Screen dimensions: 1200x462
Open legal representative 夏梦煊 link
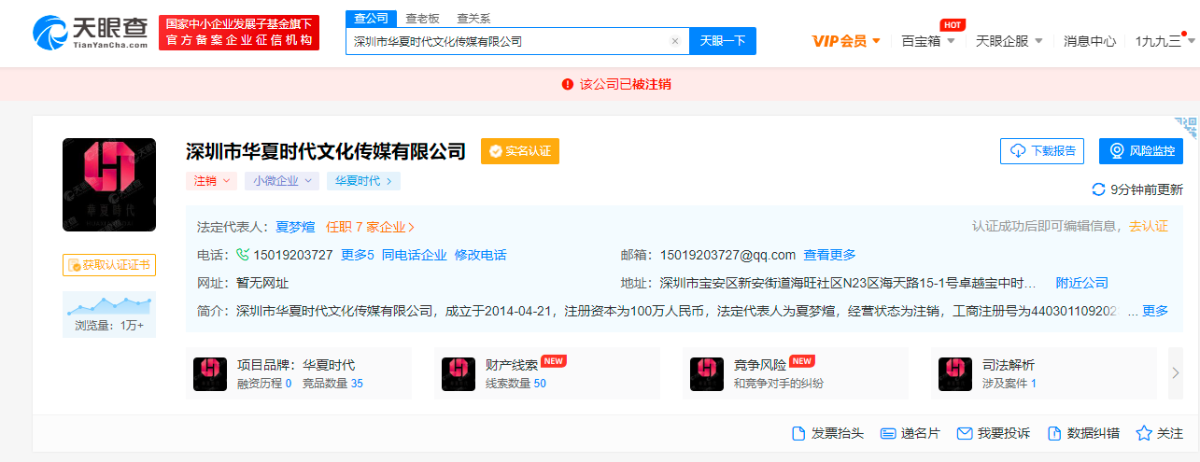295,227
